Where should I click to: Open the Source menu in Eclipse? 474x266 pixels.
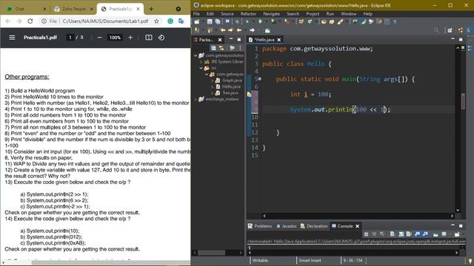tap(227, 14)
